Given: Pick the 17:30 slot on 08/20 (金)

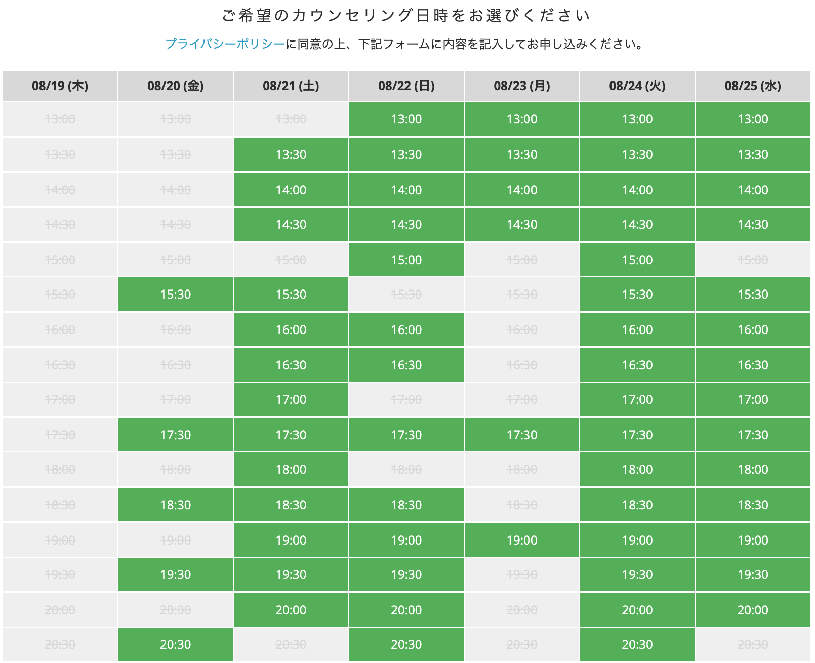Looking at the screenshot, I should pyautogui.click(x=175, y=435).
